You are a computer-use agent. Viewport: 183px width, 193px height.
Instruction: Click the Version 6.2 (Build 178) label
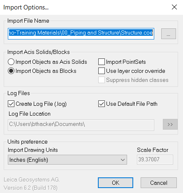click(30, 188)
